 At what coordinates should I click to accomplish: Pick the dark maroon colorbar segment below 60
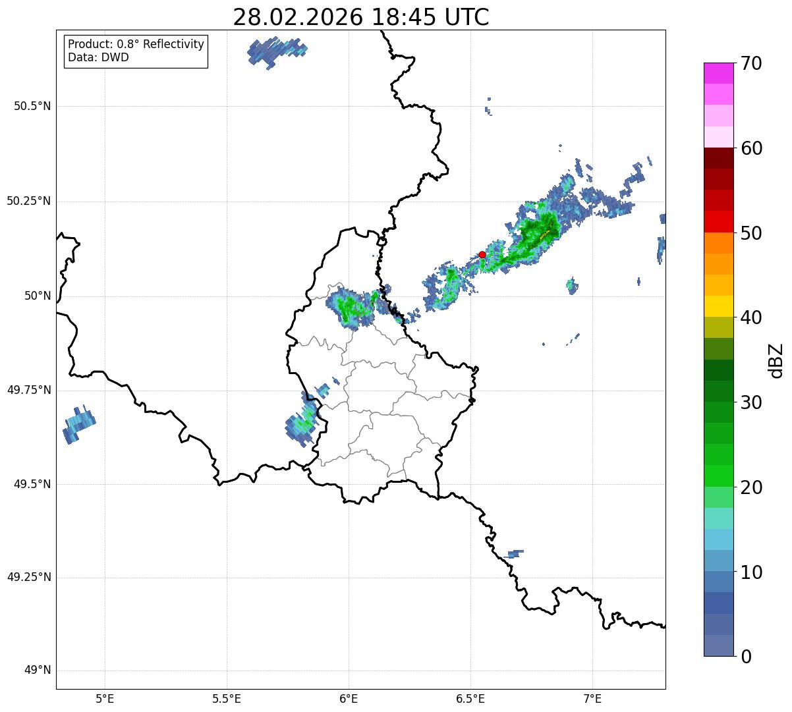(719, 158)
